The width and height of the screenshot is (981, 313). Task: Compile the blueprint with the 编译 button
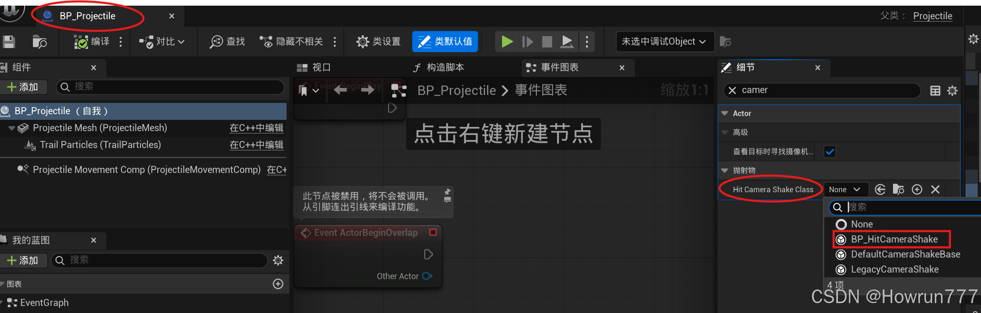(92, 42)
